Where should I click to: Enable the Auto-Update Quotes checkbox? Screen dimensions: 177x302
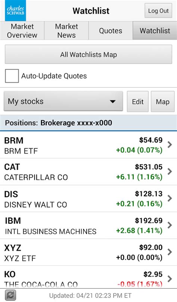pos(12,76)
